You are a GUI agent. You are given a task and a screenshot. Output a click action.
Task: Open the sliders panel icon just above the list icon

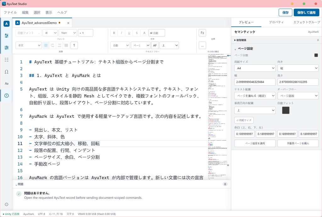(x=7, y=48)
